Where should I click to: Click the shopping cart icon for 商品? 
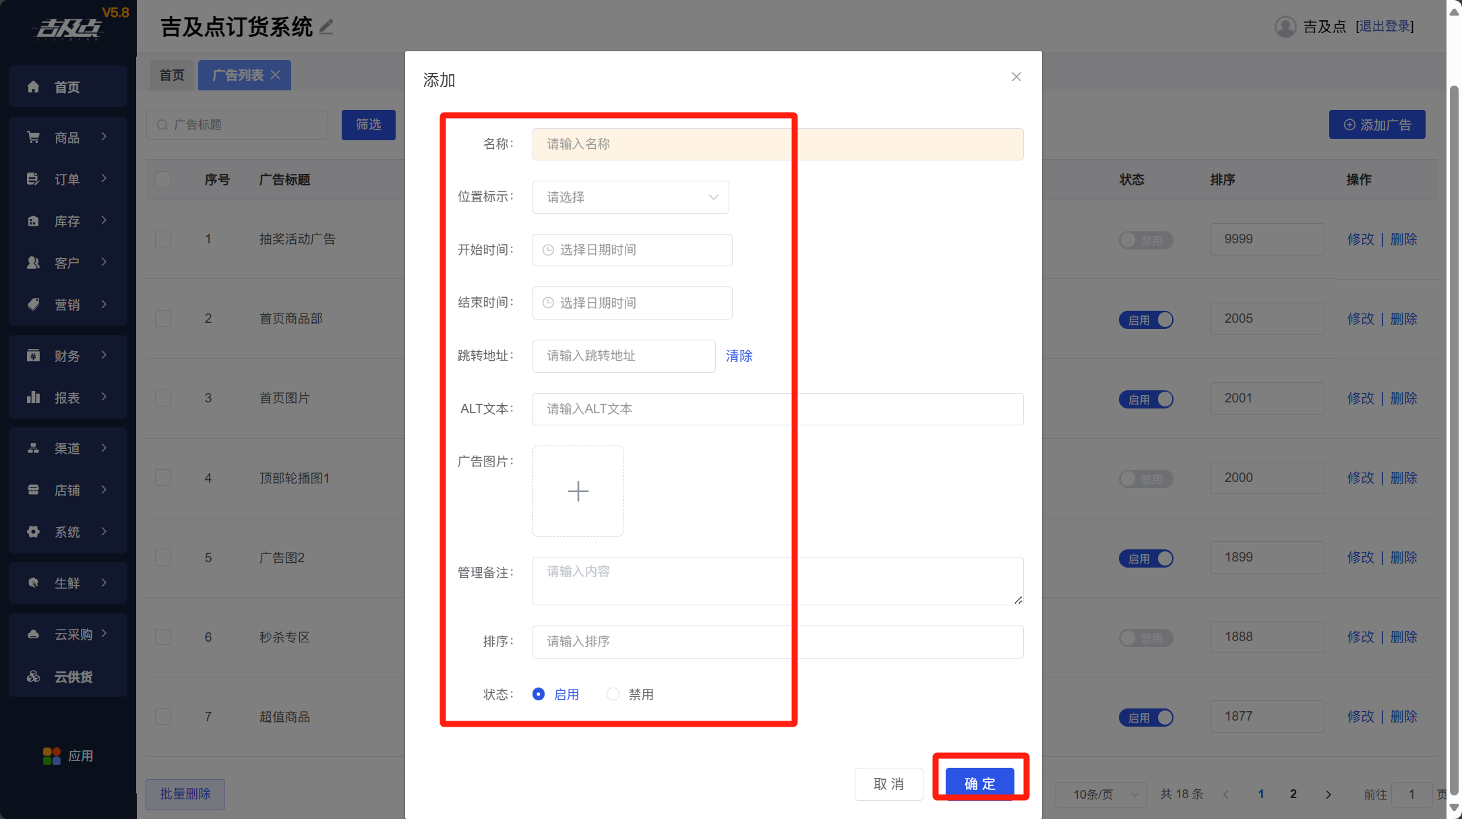33,138
